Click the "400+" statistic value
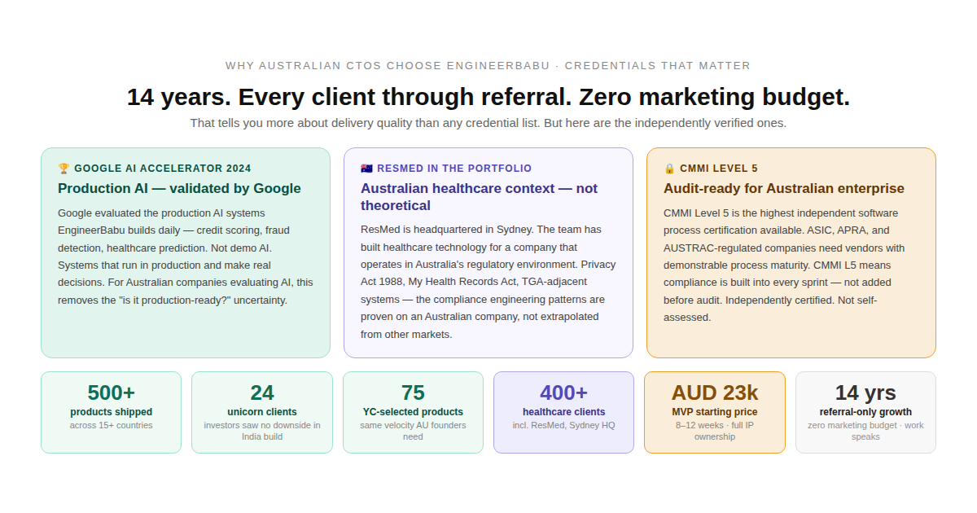Viewport: 977px width, 513px height. point(564,392)
